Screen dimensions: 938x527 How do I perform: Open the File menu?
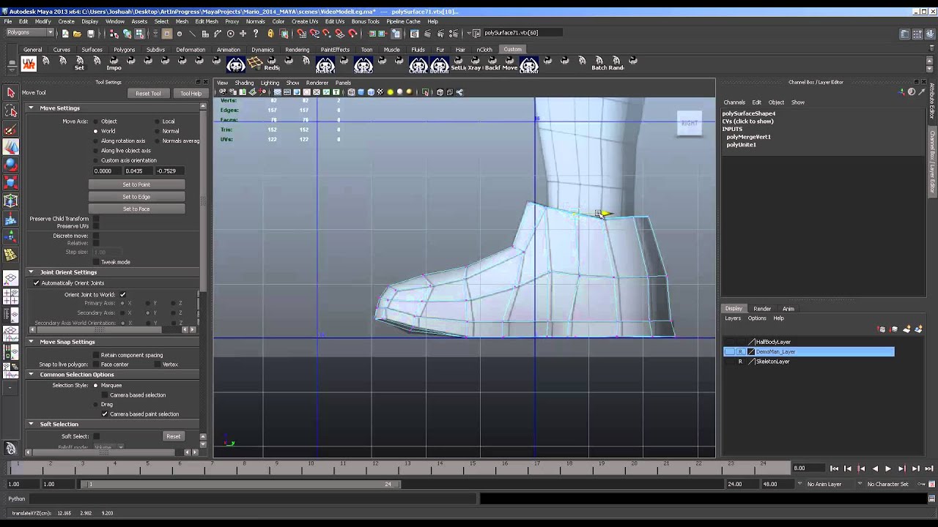(8, 21)
